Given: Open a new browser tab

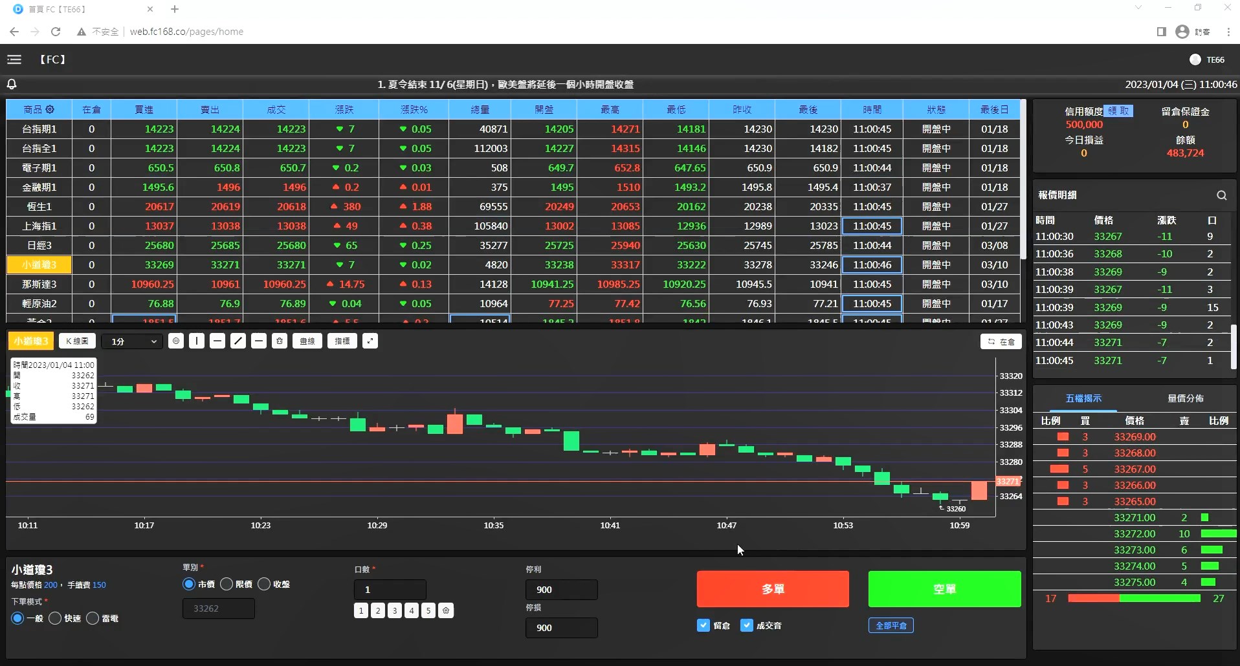Looking at the screenshot, I should (x=175, y=9).
